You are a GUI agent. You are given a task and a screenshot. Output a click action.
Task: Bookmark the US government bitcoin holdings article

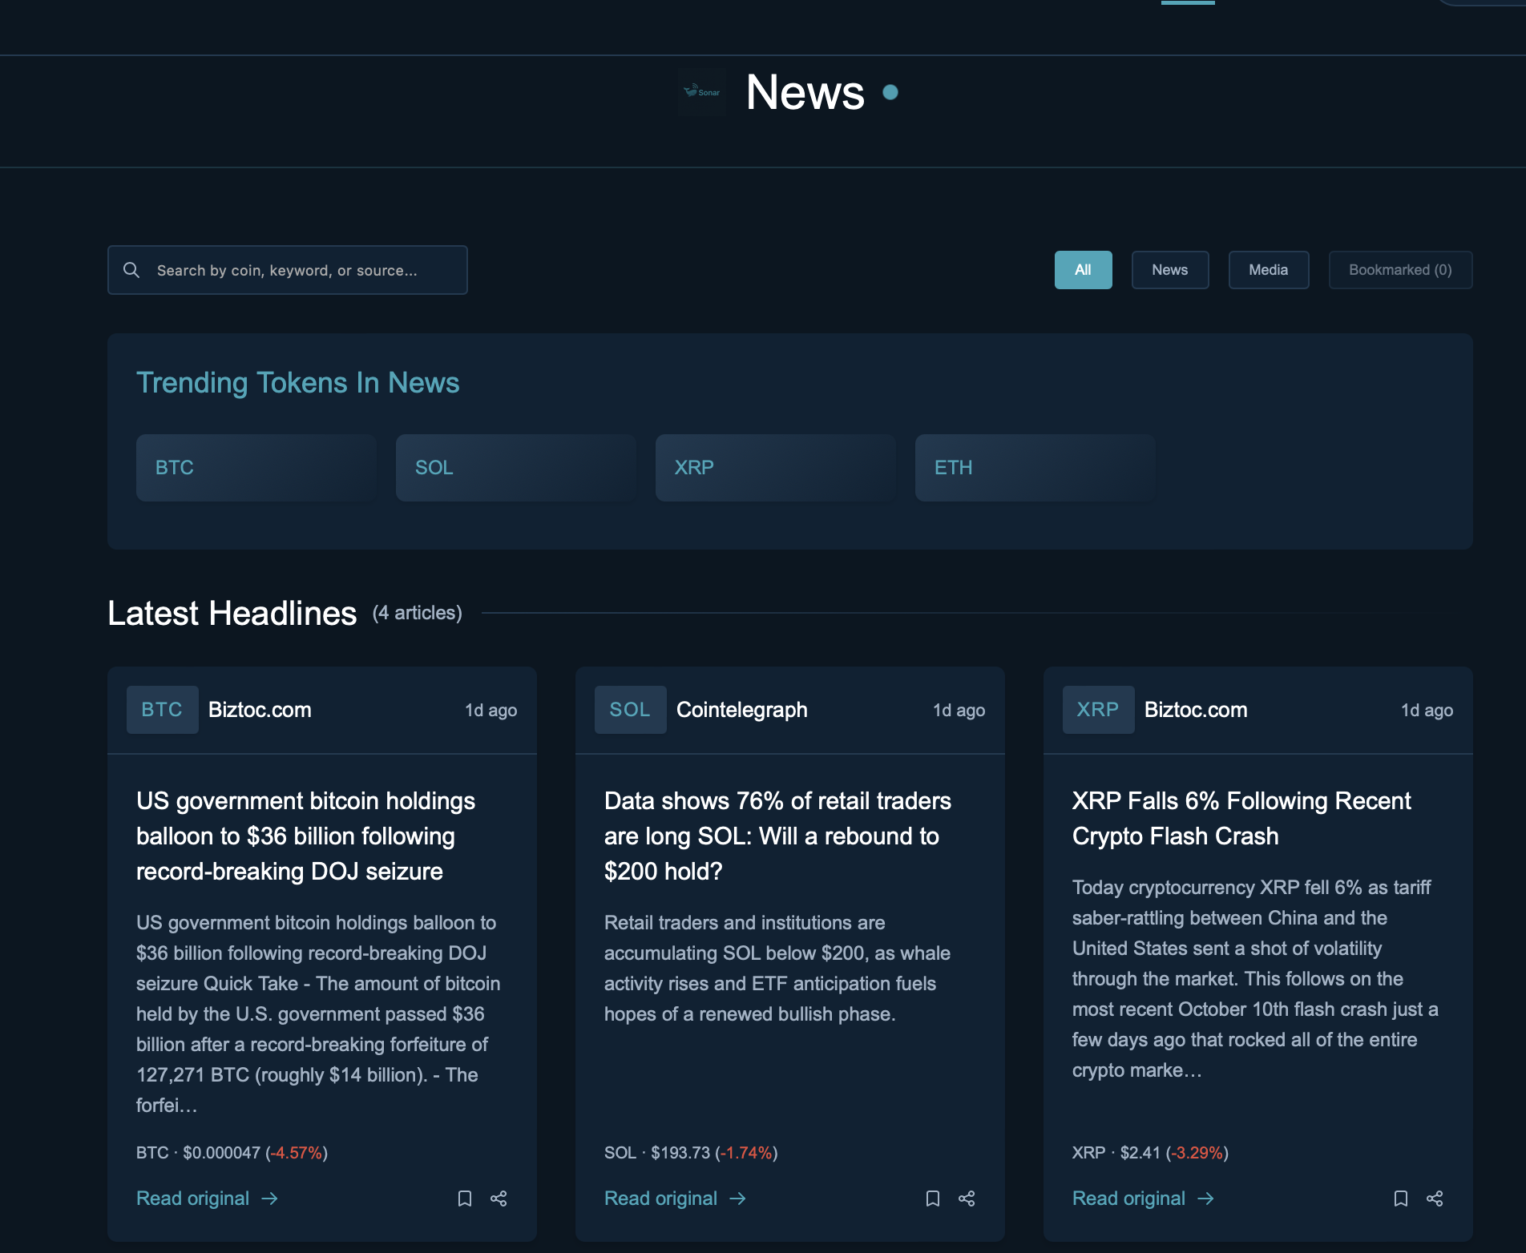pos(466,1199)
